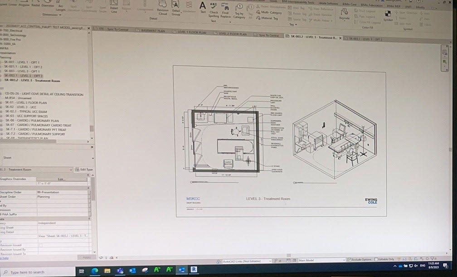The image size is (457, 277).
Task: Select the Tag by Category tool
Action: (x=239, y=12)
